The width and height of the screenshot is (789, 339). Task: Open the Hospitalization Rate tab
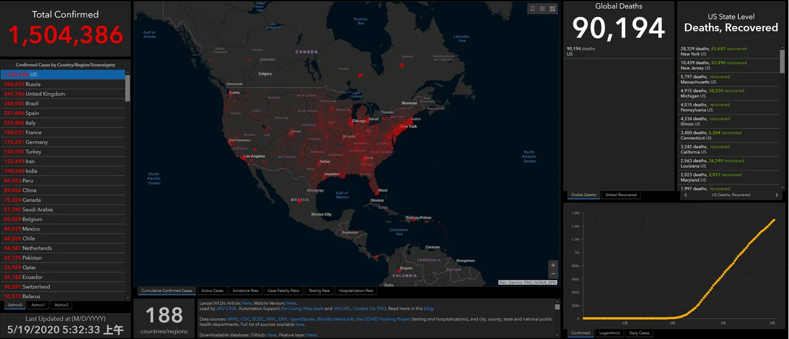tap(356, 290)
